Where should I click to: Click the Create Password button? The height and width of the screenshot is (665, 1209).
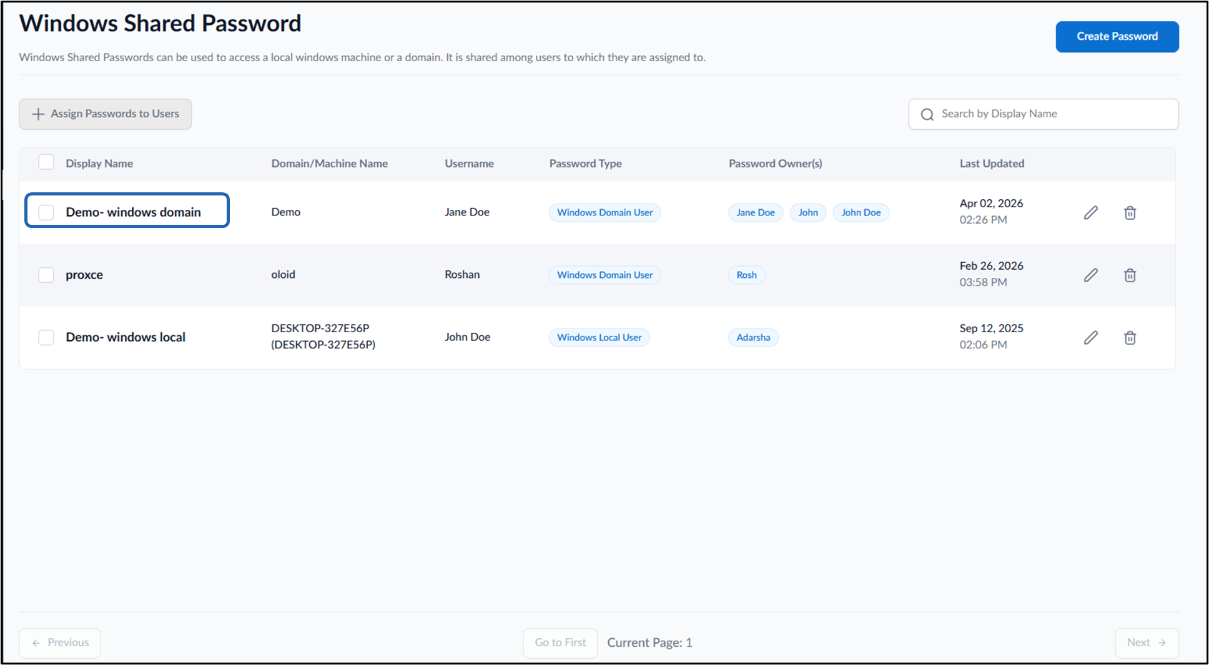click(x=1117, y=37)
